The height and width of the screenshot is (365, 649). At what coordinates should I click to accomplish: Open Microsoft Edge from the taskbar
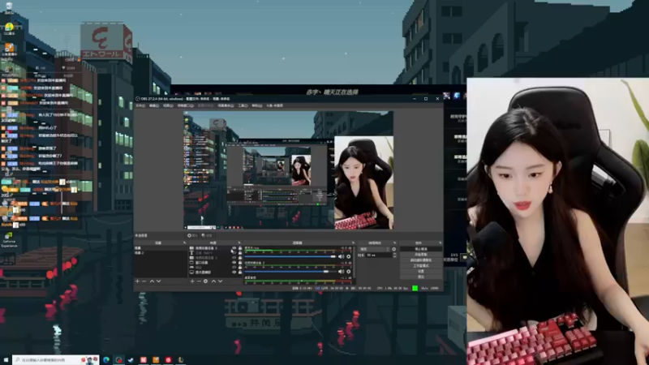(106, 360)
